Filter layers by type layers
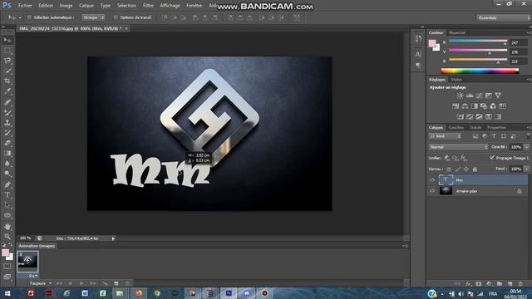 point(494,136)
